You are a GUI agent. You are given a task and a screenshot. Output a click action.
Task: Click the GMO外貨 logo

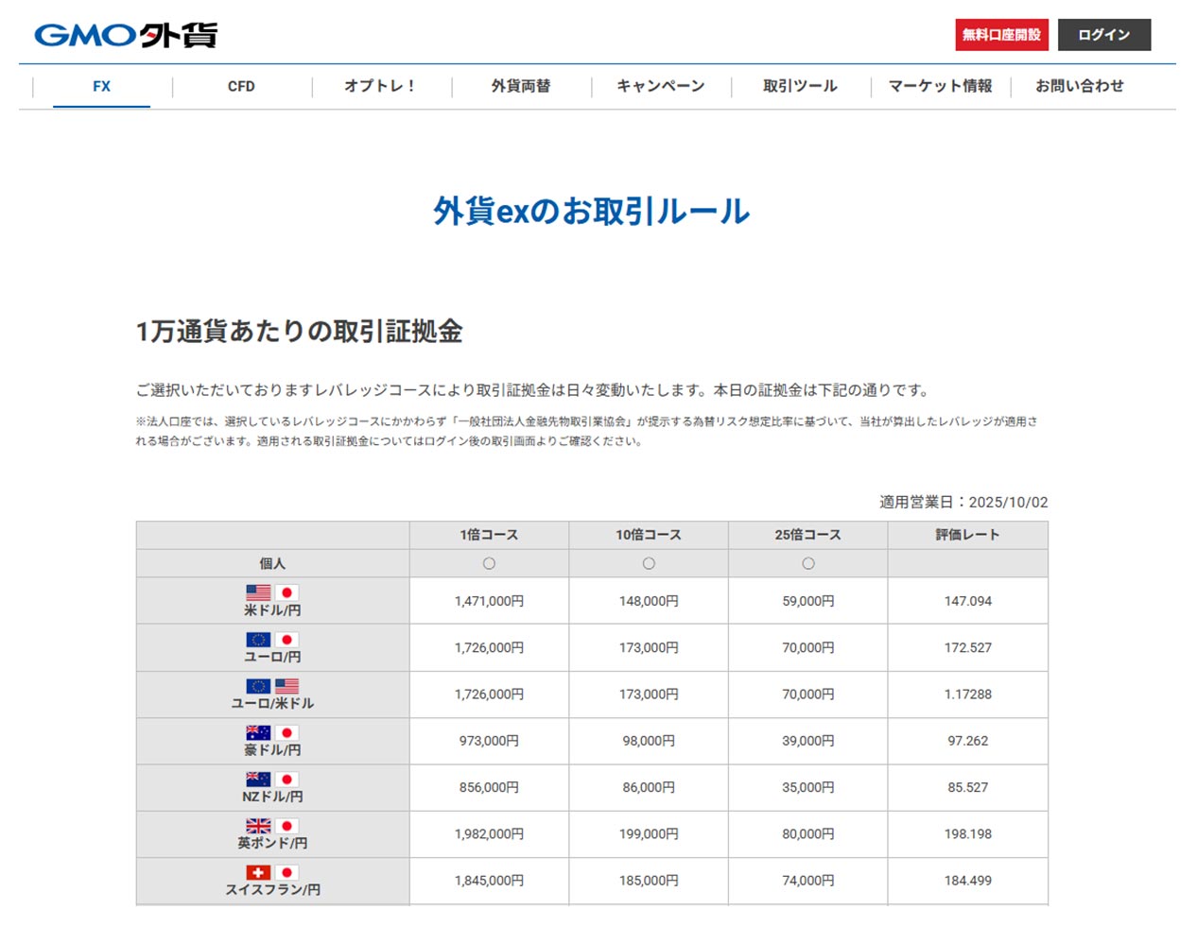(x=126, y=35)
